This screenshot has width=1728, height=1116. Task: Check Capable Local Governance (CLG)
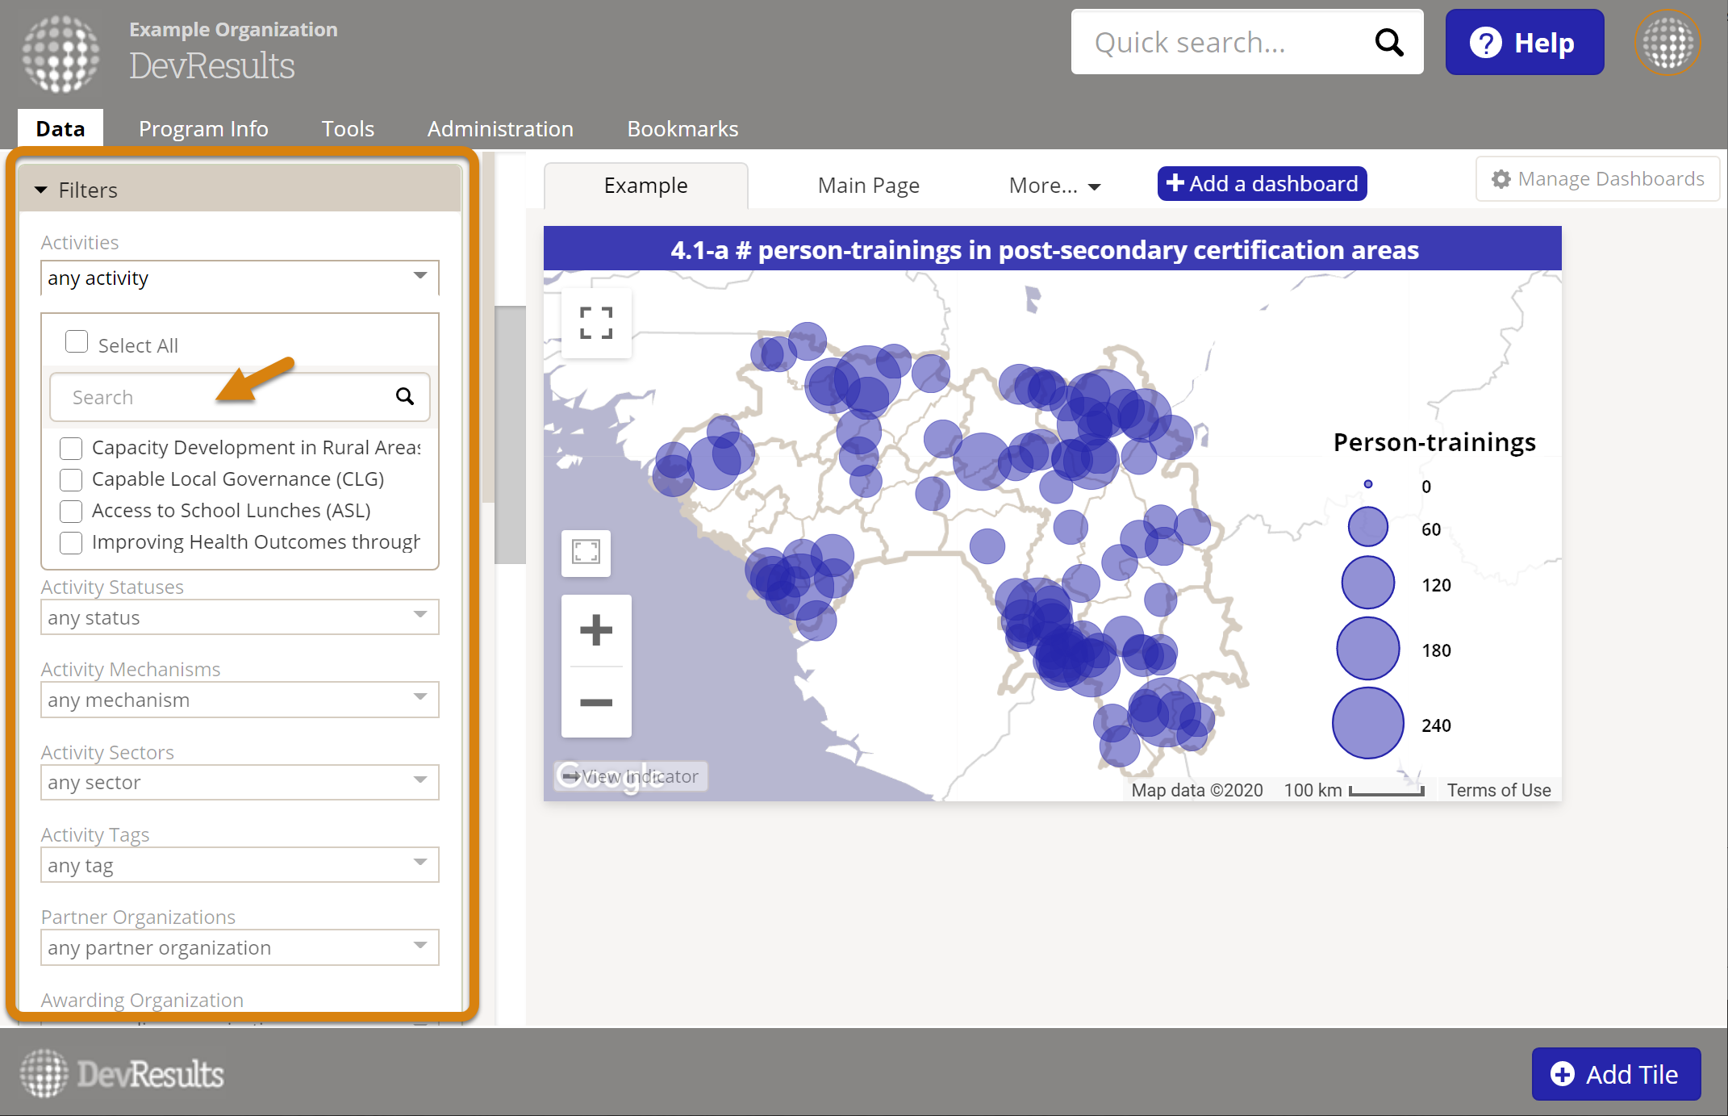[x=71, y=480]
